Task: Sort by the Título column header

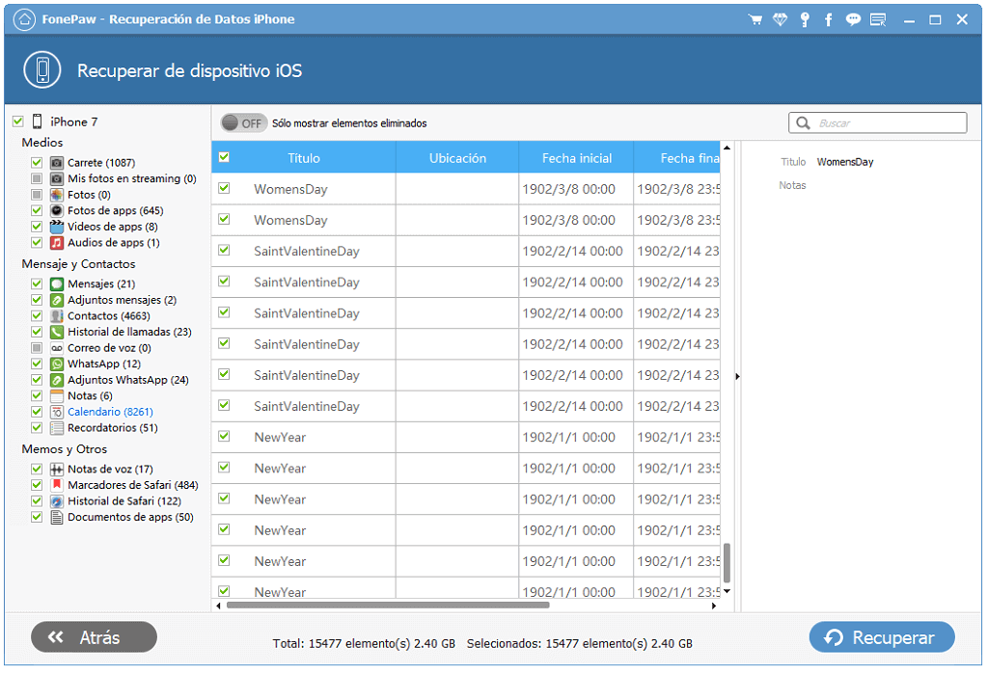Action: click(304, 157)
